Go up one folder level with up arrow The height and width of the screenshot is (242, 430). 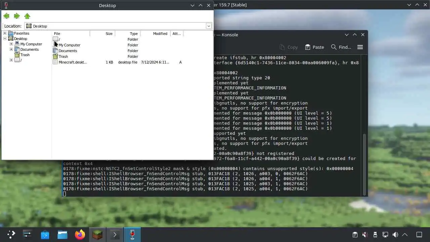pos(27,16)
